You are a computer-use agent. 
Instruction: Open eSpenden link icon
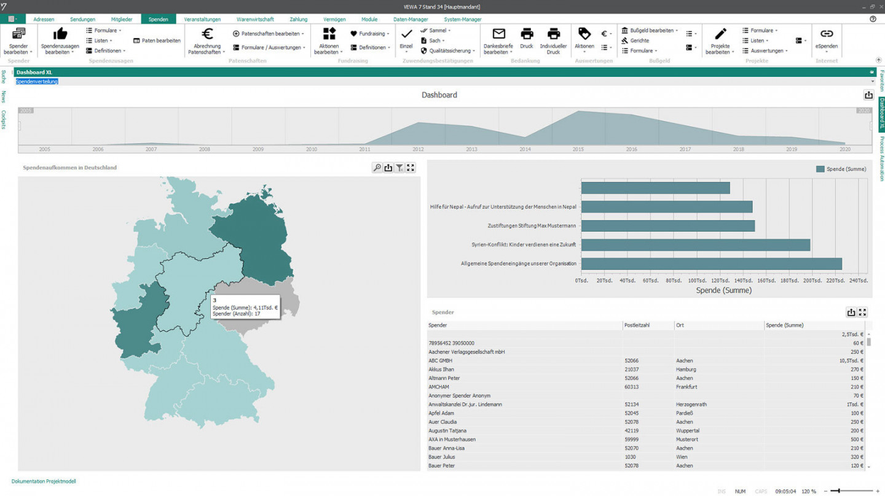(827, 34)
